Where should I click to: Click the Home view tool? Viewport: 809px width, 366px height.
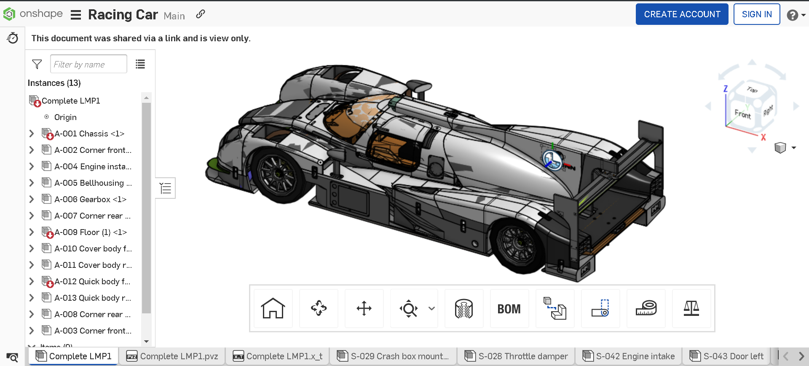pyautogui.click(x=273, y=308)
